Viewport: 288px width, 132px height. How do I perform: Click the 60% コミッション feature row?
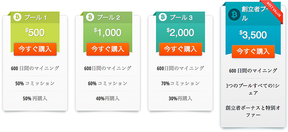click(x=108, y=84)
